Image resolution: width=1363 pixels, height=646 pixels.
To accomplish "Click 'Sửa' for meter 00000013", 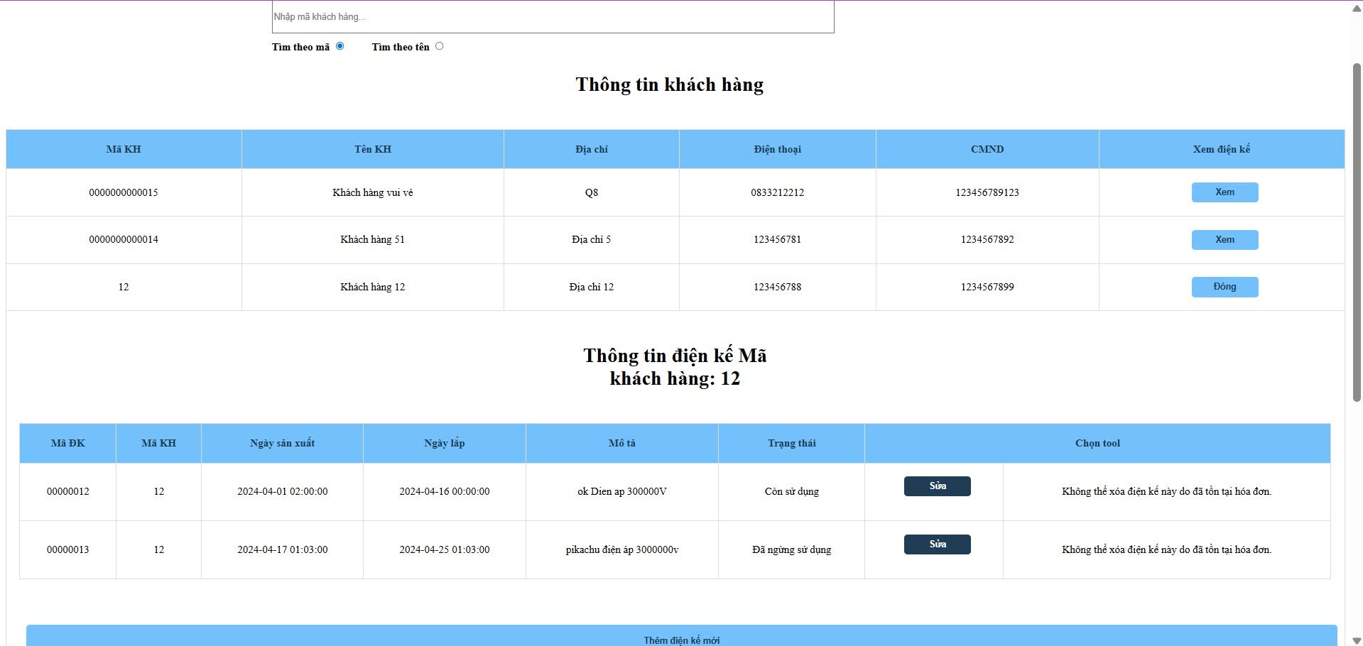I will tap(937, 544).
